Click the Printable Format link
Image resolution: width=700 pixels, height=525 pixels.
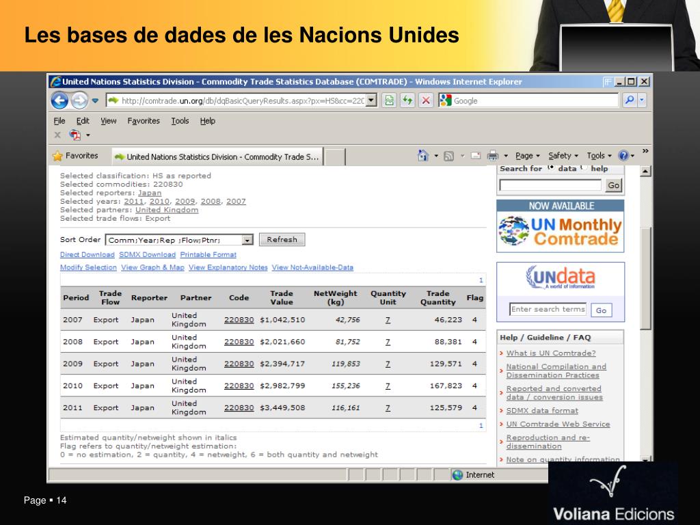(x=208, y=254)
